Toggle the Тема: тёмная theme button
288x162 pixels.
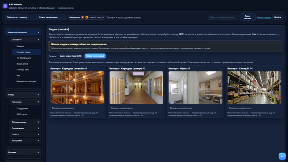coord(247,17)
